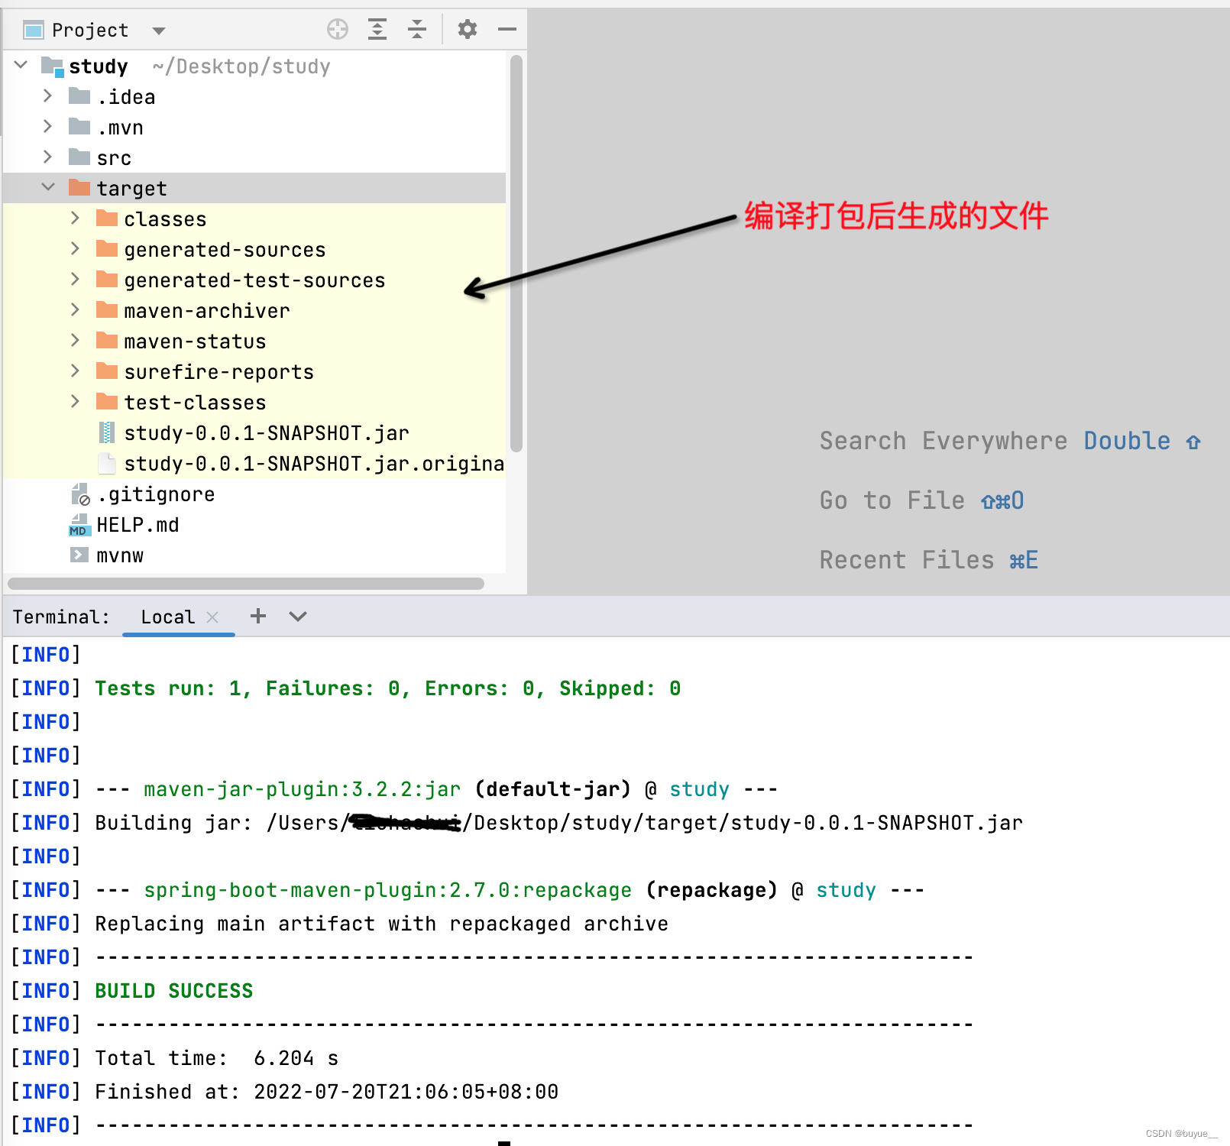Select the HELP.md file

138,525
